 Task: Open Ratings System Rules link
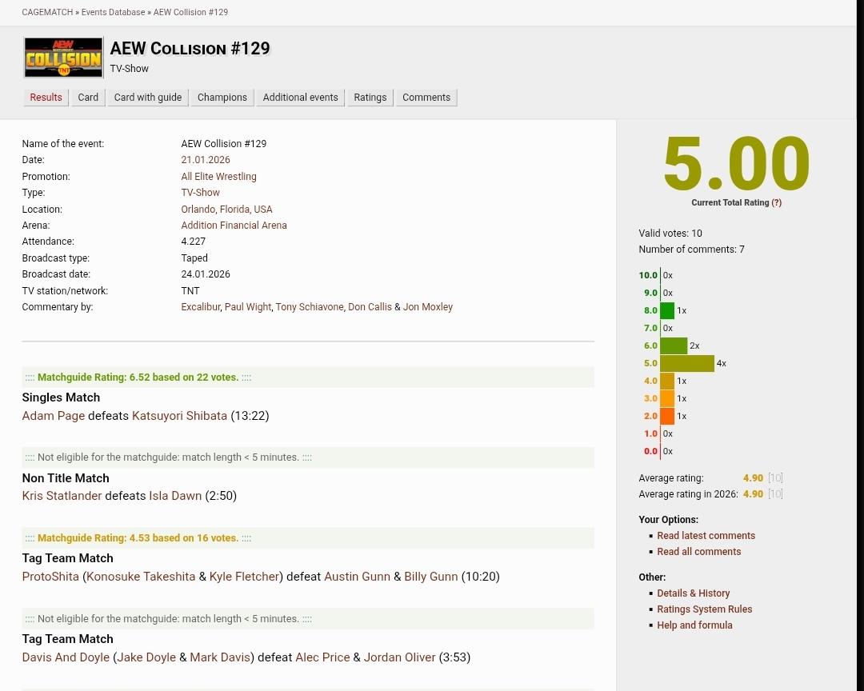coord(704,609)
